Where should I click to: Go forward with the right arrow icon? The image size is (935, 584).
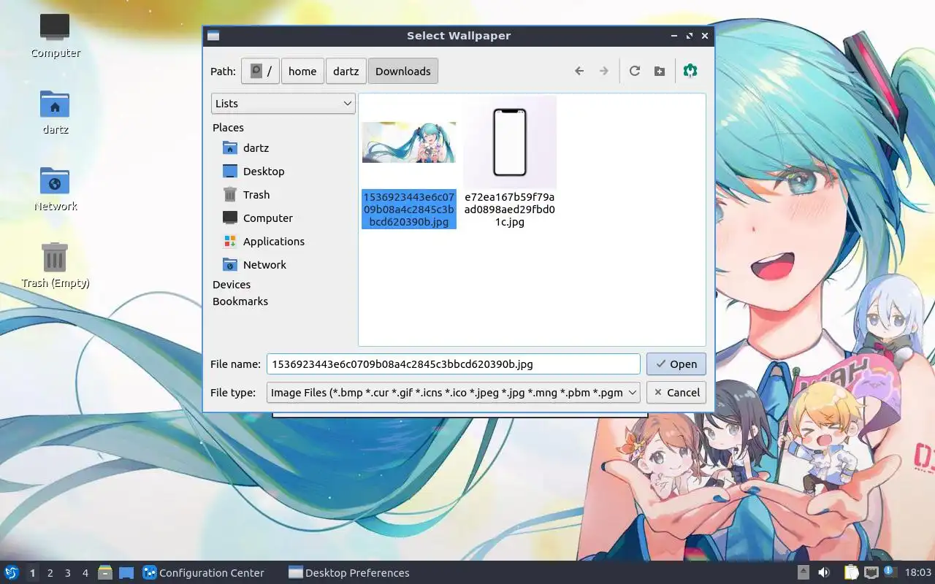tap(603, 71)
